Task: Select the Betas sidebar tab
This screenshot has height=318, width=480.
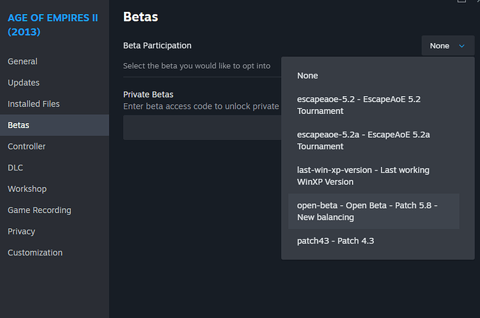Action: pyautogui.click(x=54, y=125)
